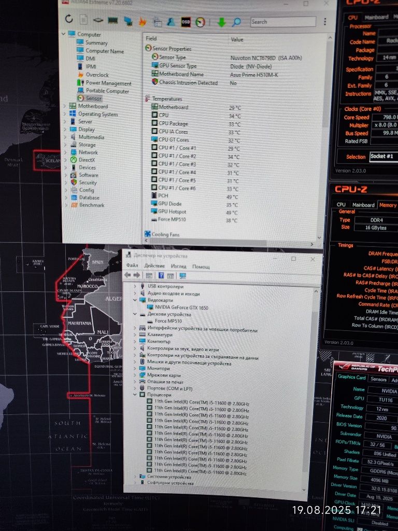Click the AIDA64 user profile toolbar icon

[171, 22]
